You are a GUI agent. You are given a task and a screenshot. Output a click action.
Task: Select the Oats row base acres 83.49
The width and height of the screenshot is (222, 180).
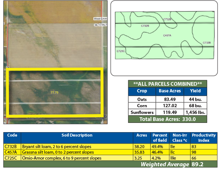point(170,99)
